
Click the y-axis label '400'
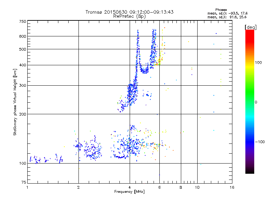click(x=23, y=65)
